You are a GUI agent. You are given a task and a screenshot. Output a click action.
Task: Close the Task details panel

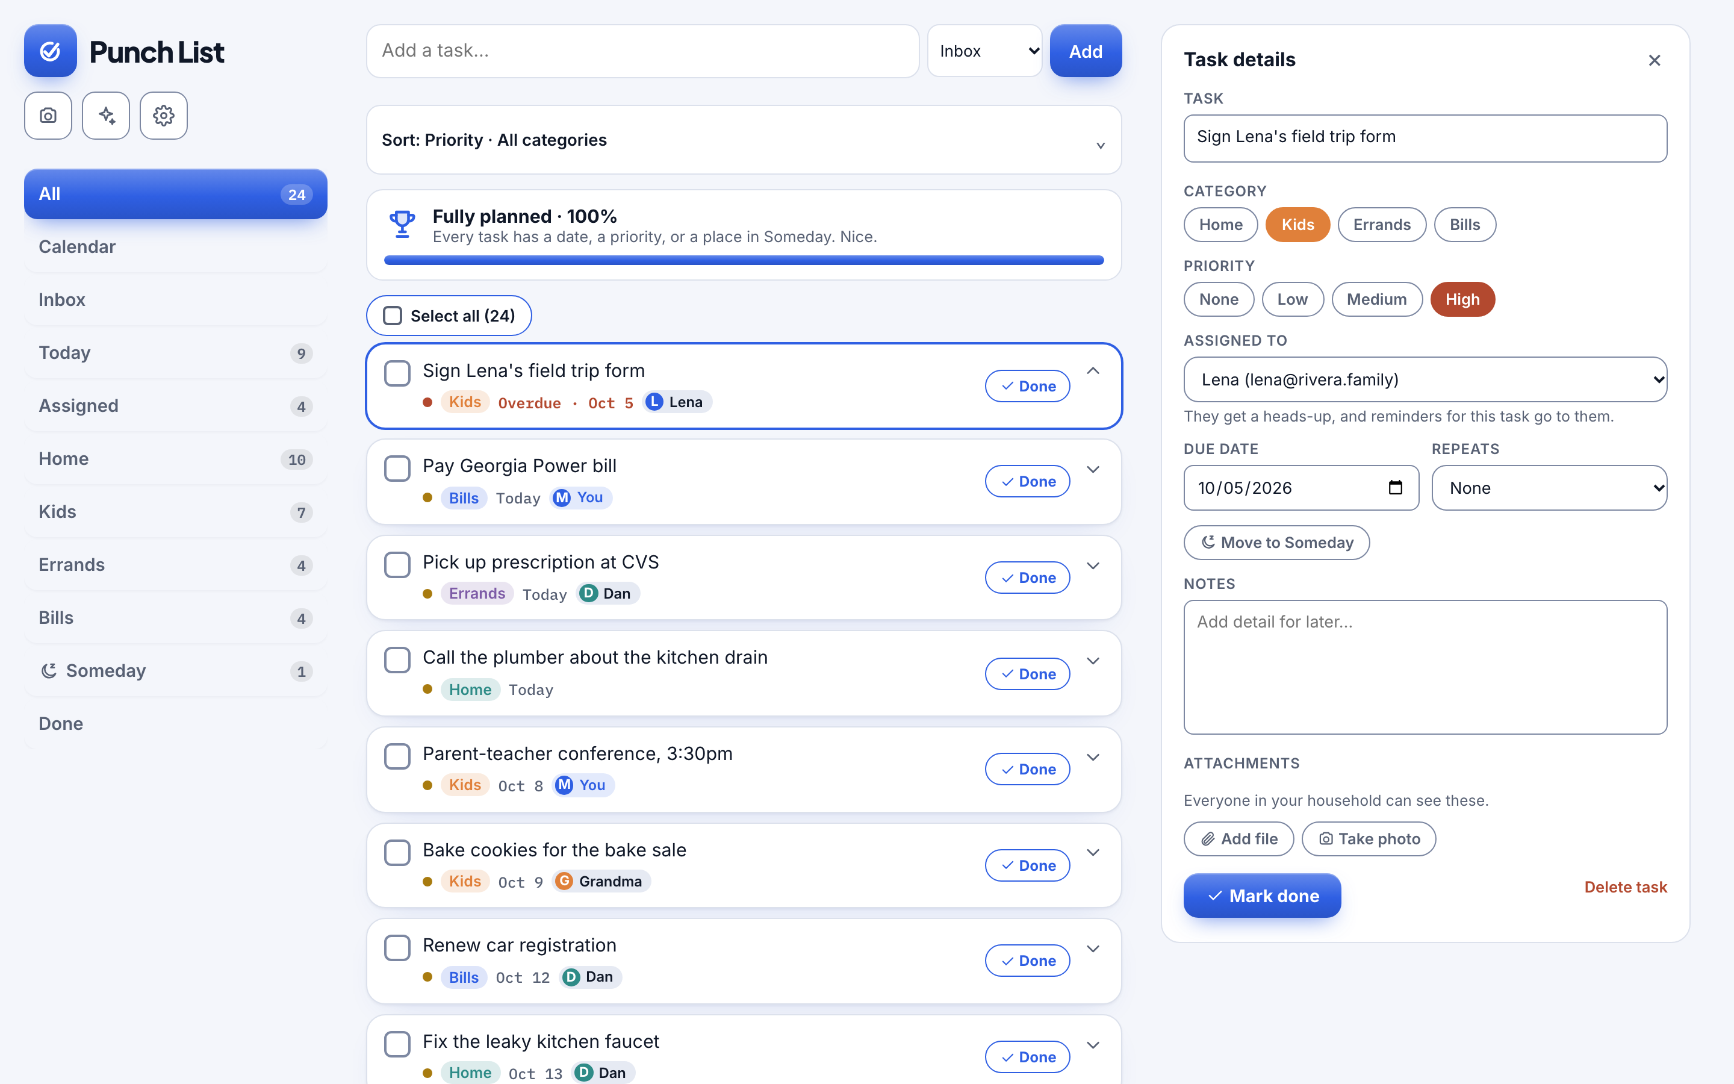click(x=1654, y=60)
